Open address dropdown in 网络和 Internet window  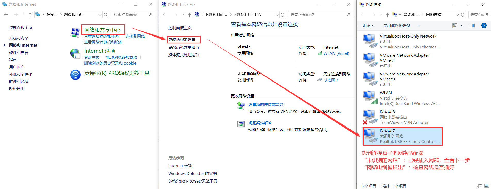tap(100, 15)
